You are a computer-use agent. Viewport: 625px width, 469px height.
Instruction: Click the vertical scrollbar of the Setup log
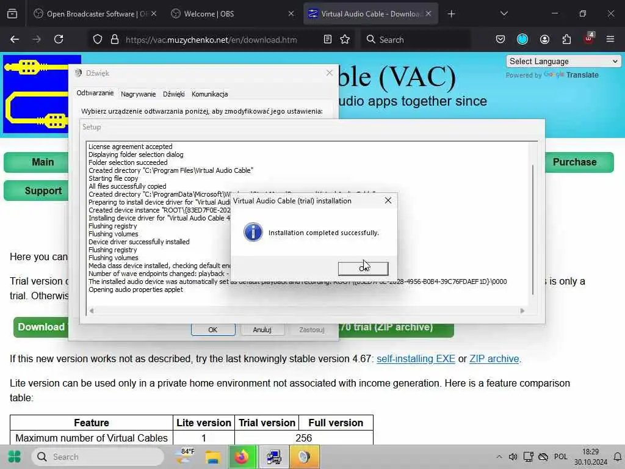coord(533,230)
